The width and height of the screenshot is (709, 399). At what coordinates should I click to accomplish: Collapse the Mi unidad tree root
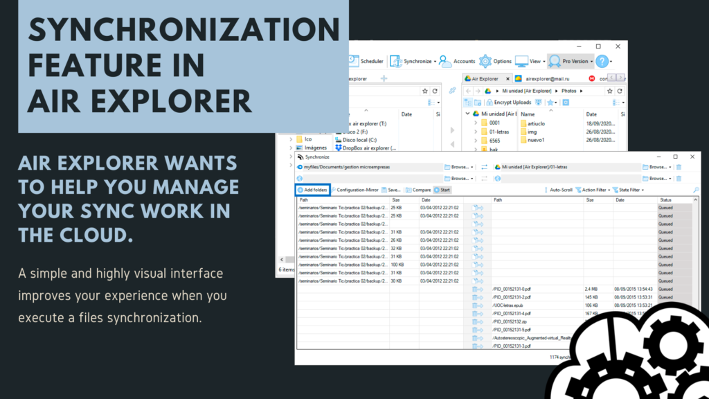[x=467, y=114]
